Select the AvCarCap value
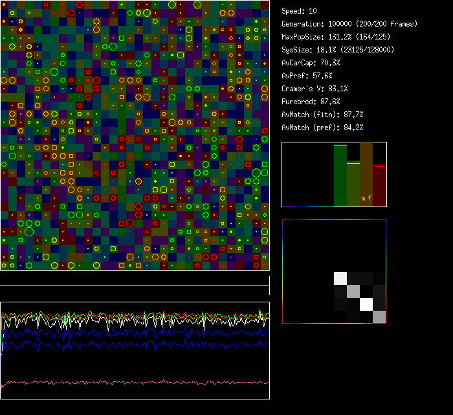 tap(311, 63)
